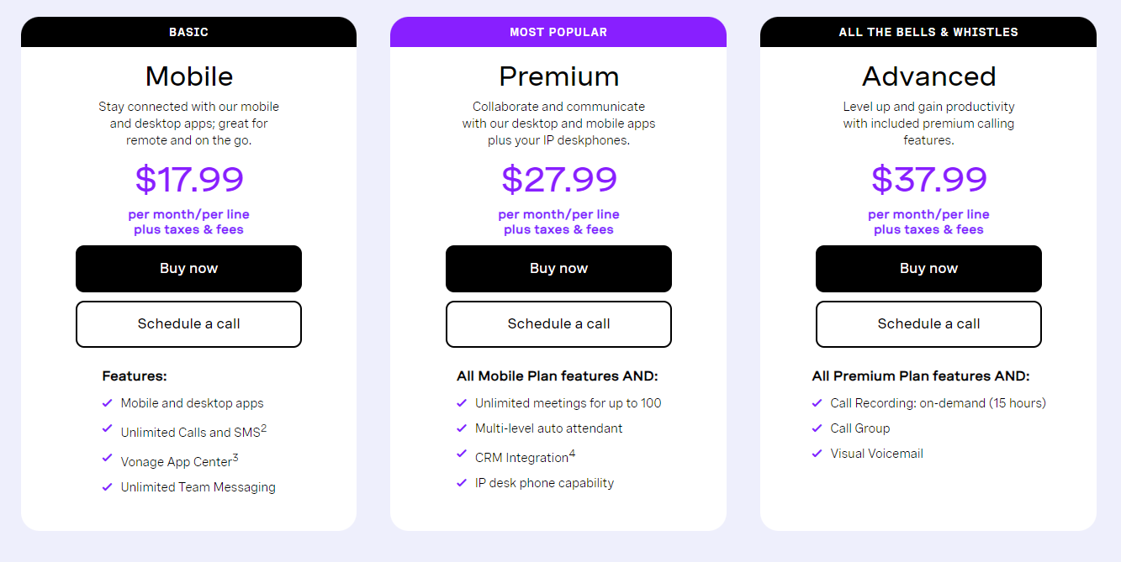
Task: Click checkmark beside Unlimited Team Messaging
Action: (x=107, y=487)
